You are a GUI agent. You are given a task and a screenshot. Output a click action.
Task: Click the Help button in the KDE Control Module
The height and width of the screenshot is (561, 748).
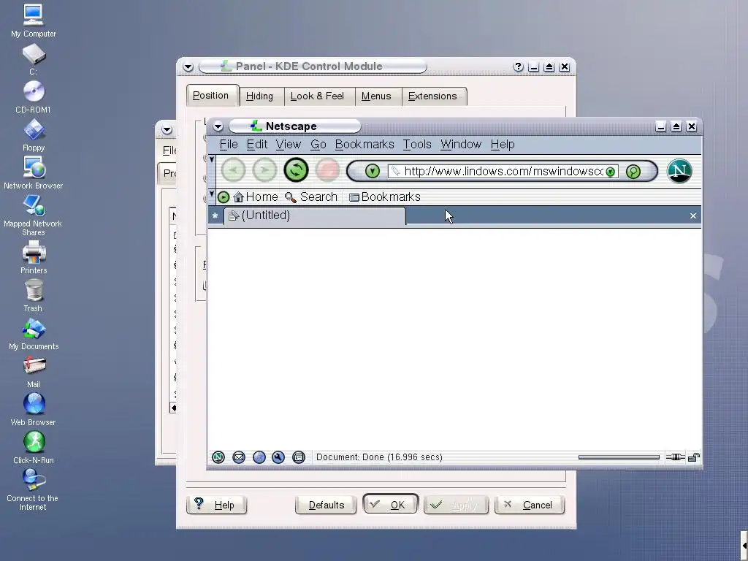216,505
